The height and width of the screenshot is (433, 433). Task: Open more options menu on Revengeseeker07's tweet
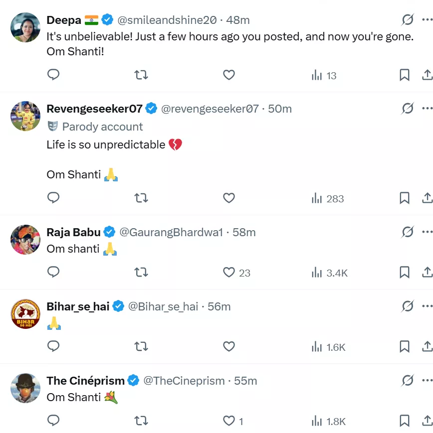click(x=427, y=108)
